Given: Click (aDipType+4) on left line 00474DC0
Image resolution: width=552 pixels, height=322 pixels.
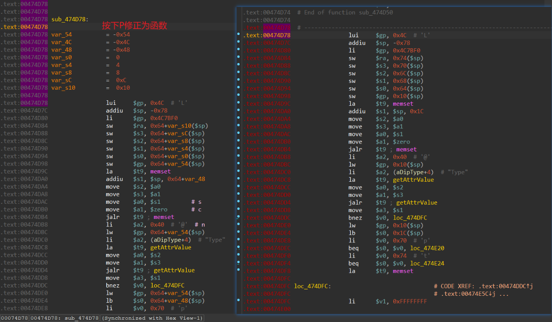Looking at the screenshot, I should tap(171, 240).
